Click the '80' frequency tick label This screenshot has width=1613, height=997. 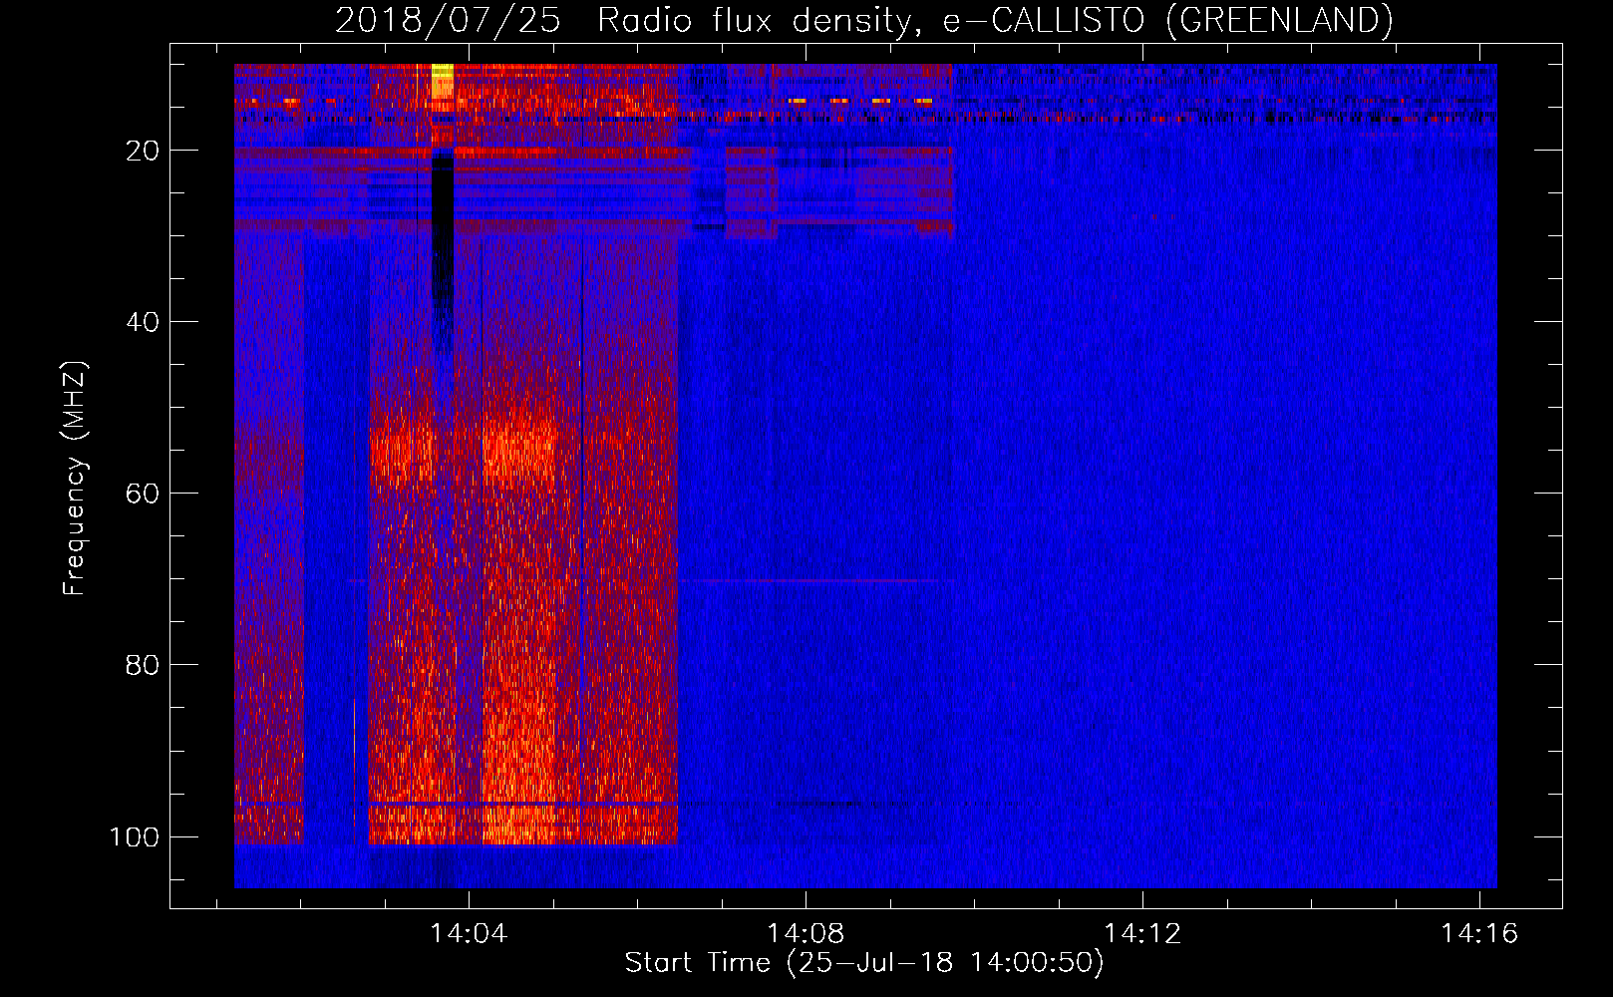pos(143,665)
